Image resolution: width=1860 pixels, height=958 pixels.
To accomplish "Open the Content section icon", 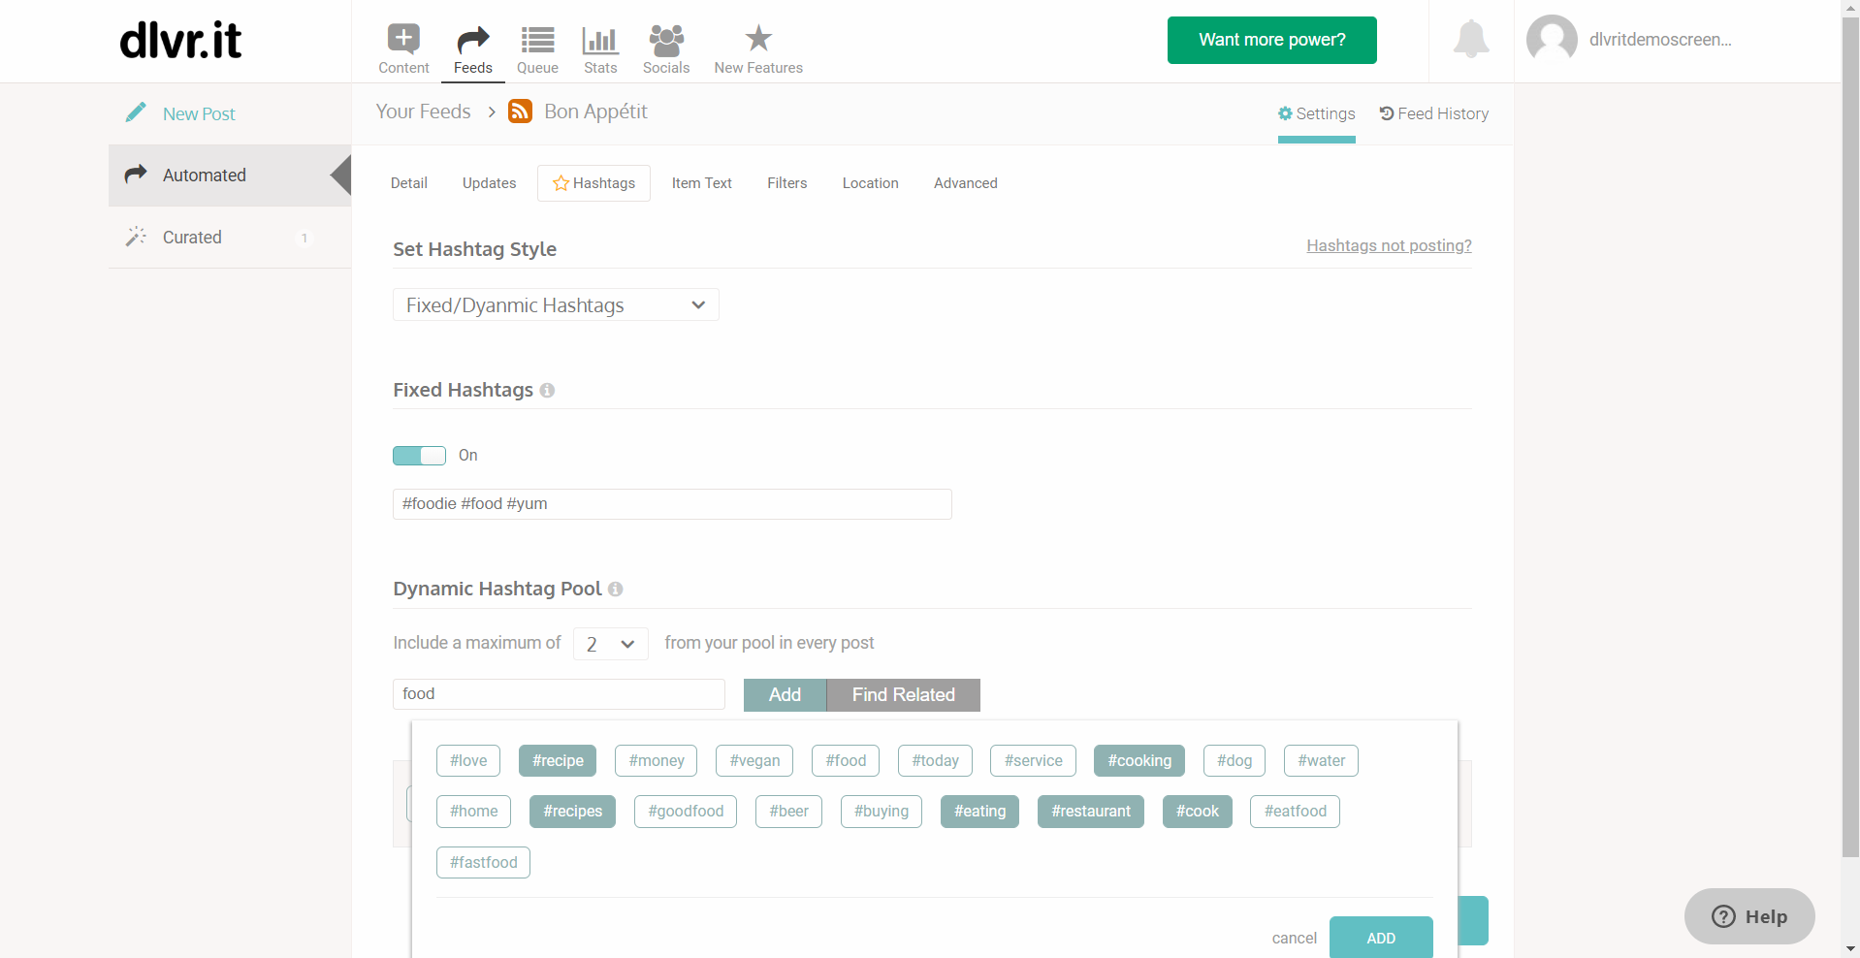I will pyautogui.click(x=403, y=39).
